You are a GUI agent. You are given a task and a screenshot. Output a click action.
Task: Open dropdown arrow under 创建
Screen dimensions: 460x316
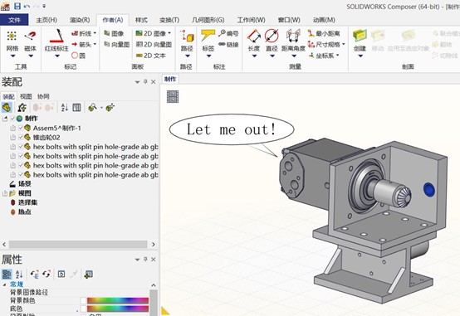360,56
